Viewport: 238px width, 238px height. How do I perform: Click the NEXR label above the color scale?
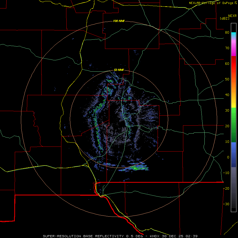point(232,16)
